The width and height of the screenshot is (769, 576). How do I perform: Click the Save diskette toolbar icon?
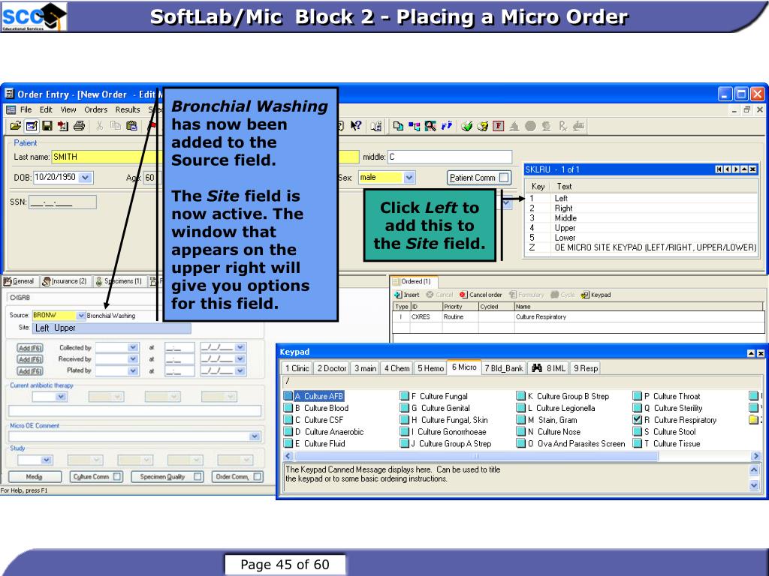point(47,126)
